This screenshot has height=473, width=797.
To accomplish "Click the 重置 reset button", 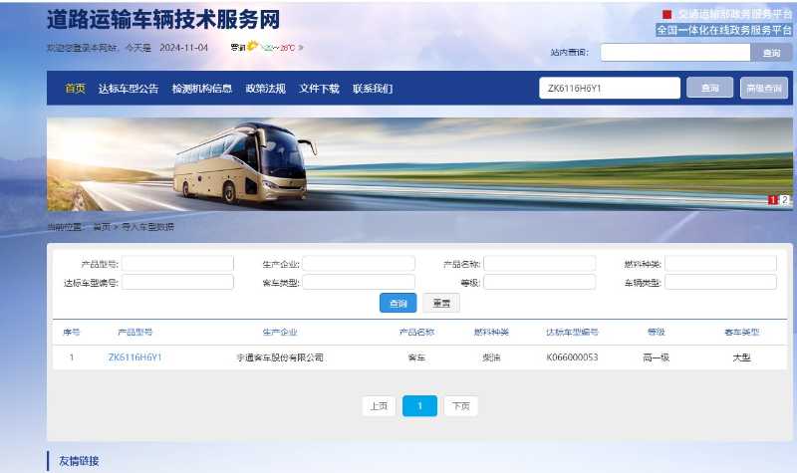I will pos(441,303).
